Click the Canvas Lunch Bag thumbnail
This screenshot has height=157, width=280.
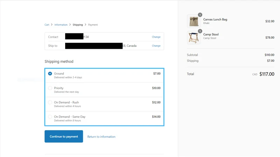(x=194, y=21)
